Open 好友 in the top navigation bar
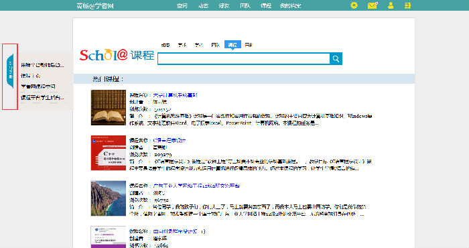 click(x=224, y=5)
